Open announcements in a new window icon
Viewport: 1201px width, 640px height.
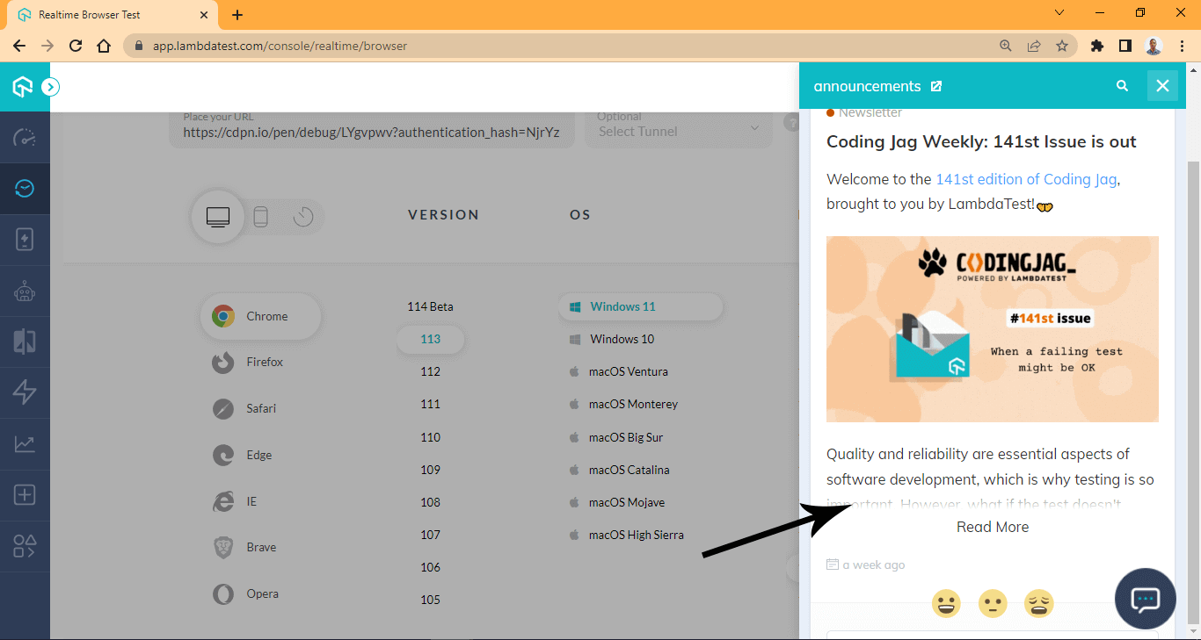click(936, 86)
